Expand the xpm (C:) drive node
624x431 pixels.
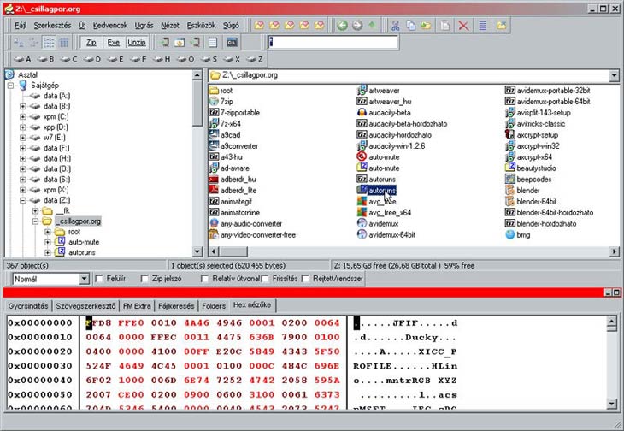tap(23, 117)
